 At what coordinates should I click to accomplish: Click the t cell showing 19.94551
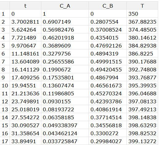25,85
